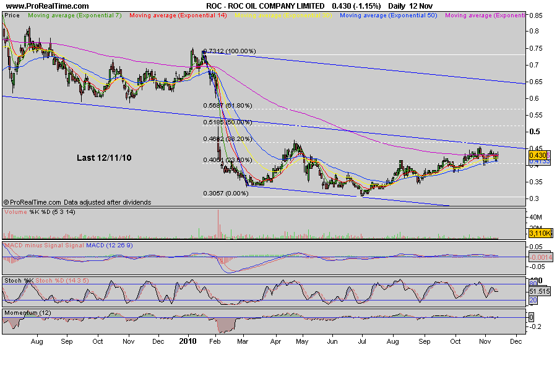This screenshot has width=557, height=371.
Task: Click the MACD minus Signal label
Action: pyautogui.click(x=35, y=245)
